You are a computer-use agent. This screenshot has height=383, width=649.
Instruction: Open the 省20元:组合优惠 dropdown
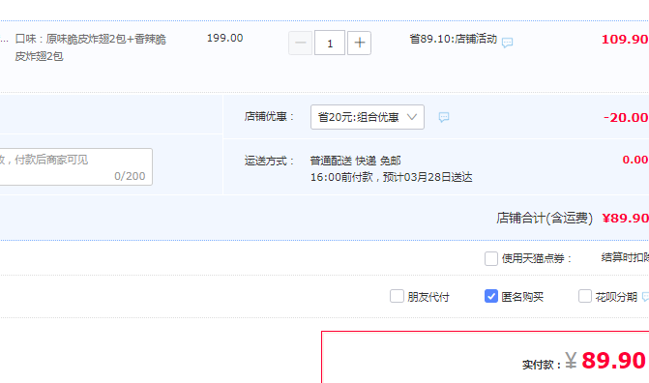(368, 117)
